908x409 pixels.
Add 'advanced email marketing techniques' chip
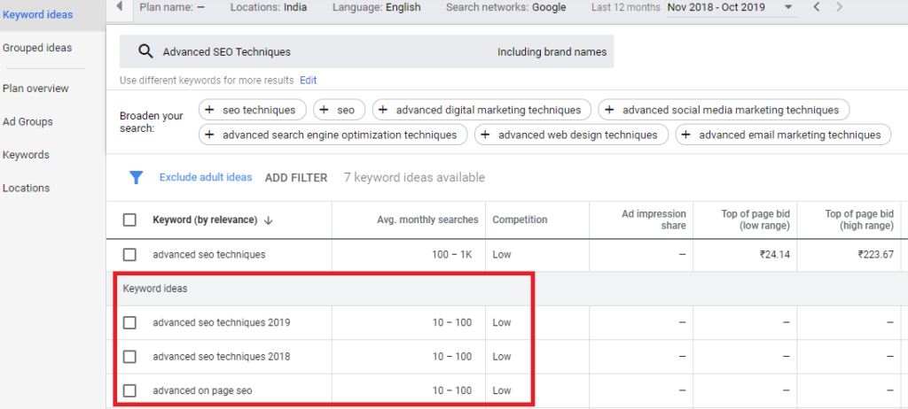click(782, 135)
